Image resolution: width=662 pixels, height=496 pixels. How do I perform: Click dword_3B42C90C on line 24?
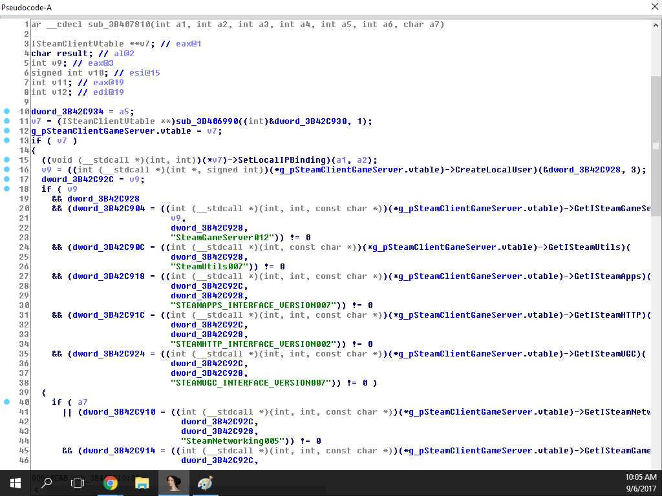click(x=109, y=247)
